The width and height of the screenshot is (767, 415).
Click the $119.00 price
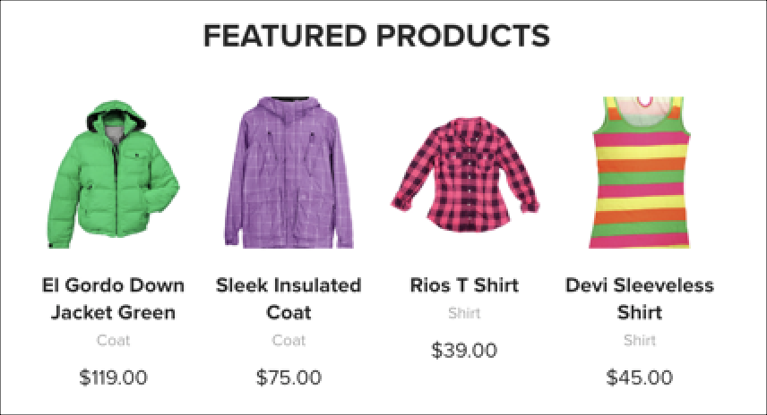point(114,377)
